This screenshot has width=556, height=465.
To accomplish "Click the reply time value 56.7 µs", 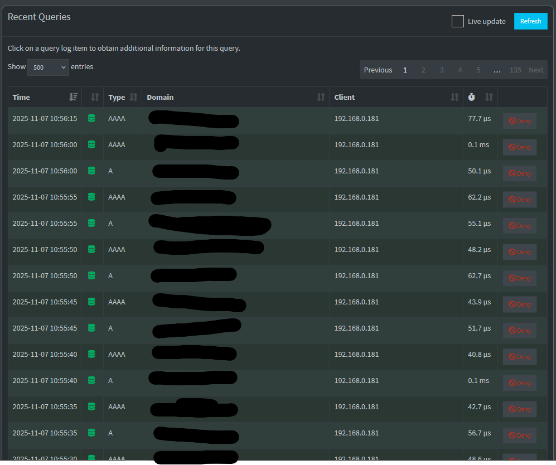I will click(x=480, y=433).
